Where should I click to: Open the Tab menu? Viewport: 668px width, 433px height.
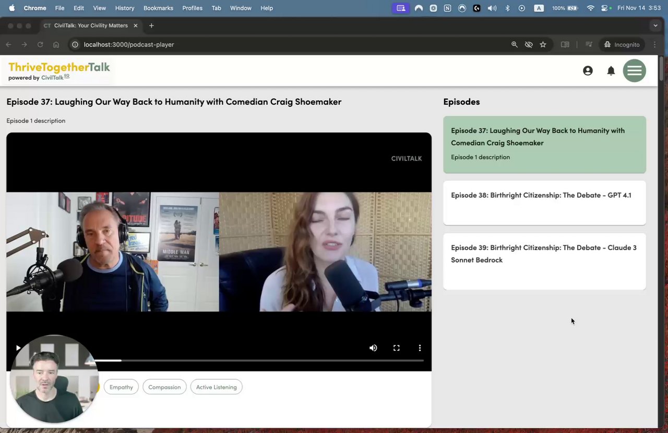coord(216,8)
